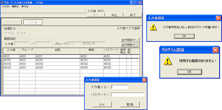Toggle 削除 cell for row AXIS2
Screen dimensions: 222x110
click(129, 64)
